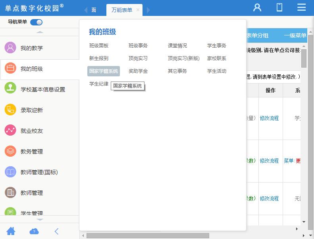Viewport: 314px width, 239px height.
Task: Click the 菜单:更 link in the table
Action: [x=292, y=161]
